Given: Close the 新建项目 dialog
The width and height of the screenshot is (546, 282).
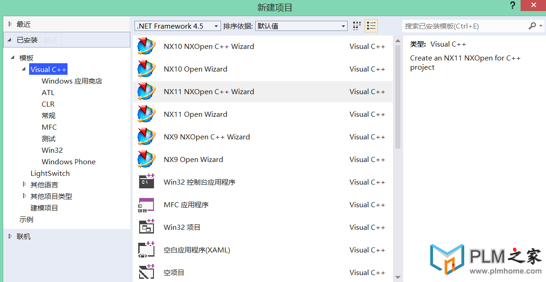Looking at the screenshot, I should click(x=533, y=5).
